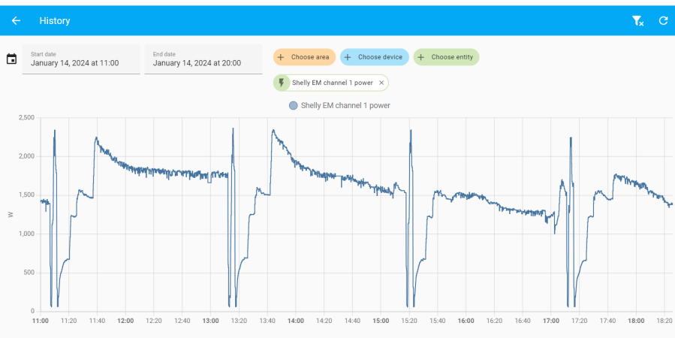675x338 pixels.
Task: Click the 1,000 y-axis label
Action: tap(26, 234)
